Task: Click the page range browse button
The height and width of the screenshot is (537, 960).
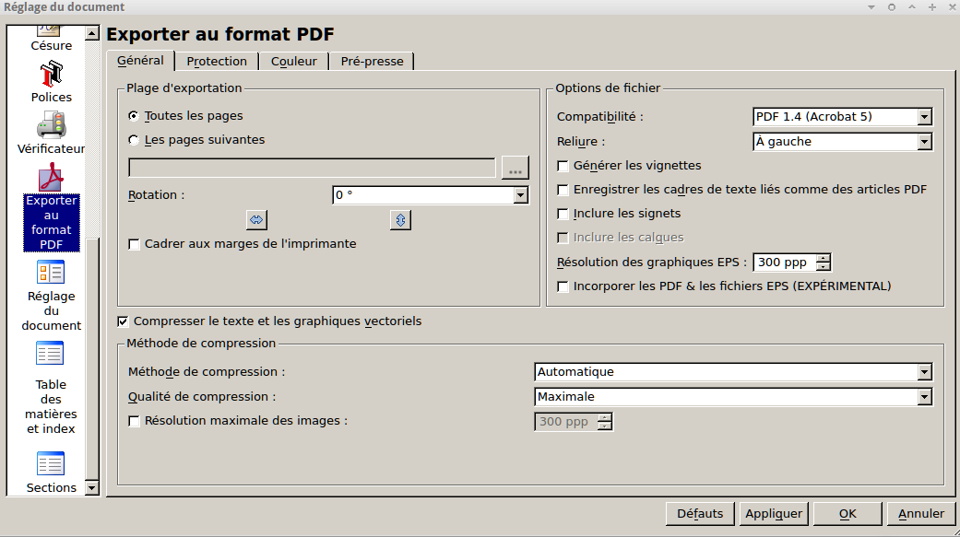Action: (515, 168)
